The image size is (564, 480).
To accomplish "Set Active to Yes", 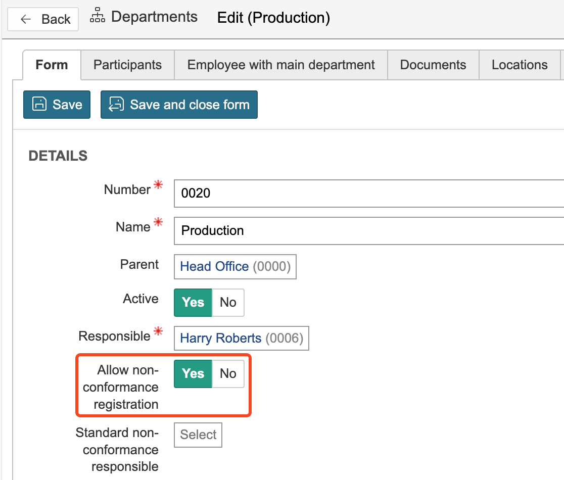I will (x=193, y=302).
